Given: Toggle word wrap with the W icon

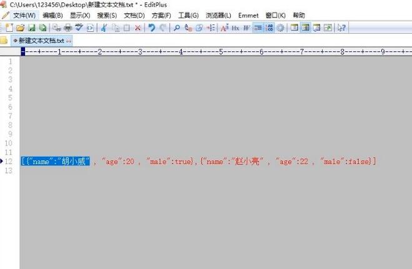Looking at the screenshot, I should tap(246, 28).
